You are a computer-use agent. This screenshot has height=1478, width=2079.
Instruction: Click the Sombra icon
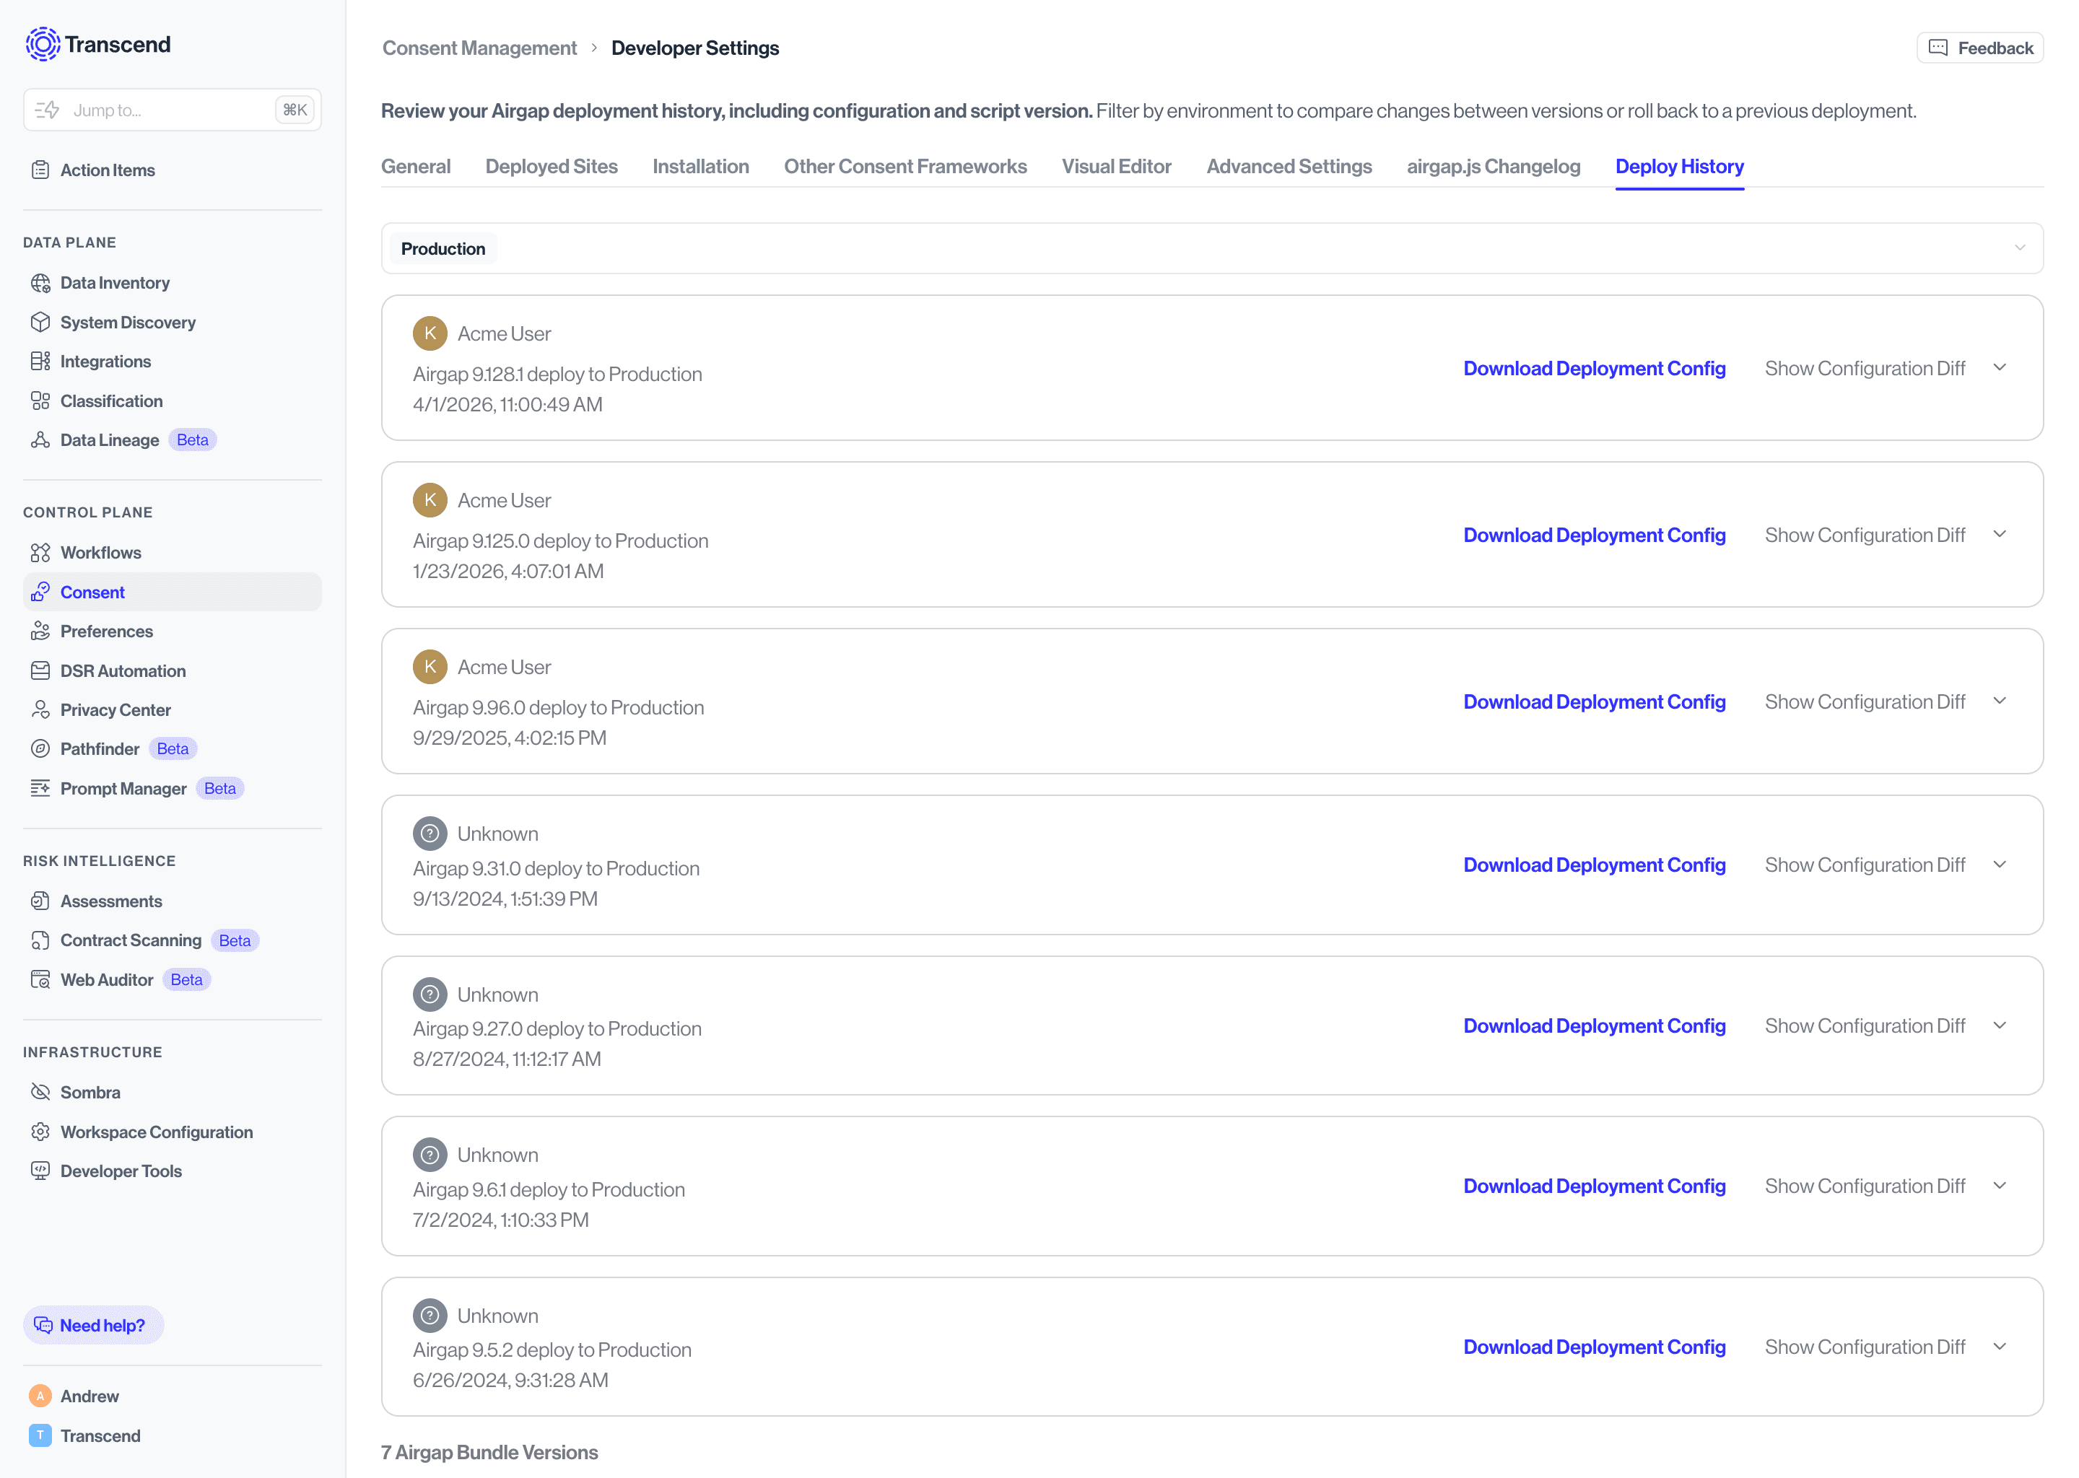point(40,1092)
